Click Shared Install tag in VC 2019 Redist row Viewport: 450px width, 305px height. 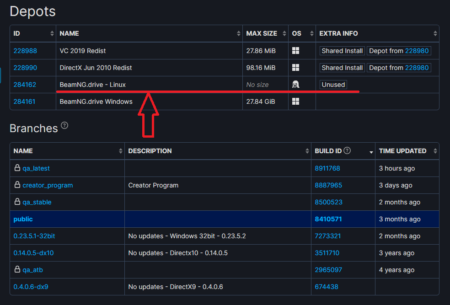point(342,51)
